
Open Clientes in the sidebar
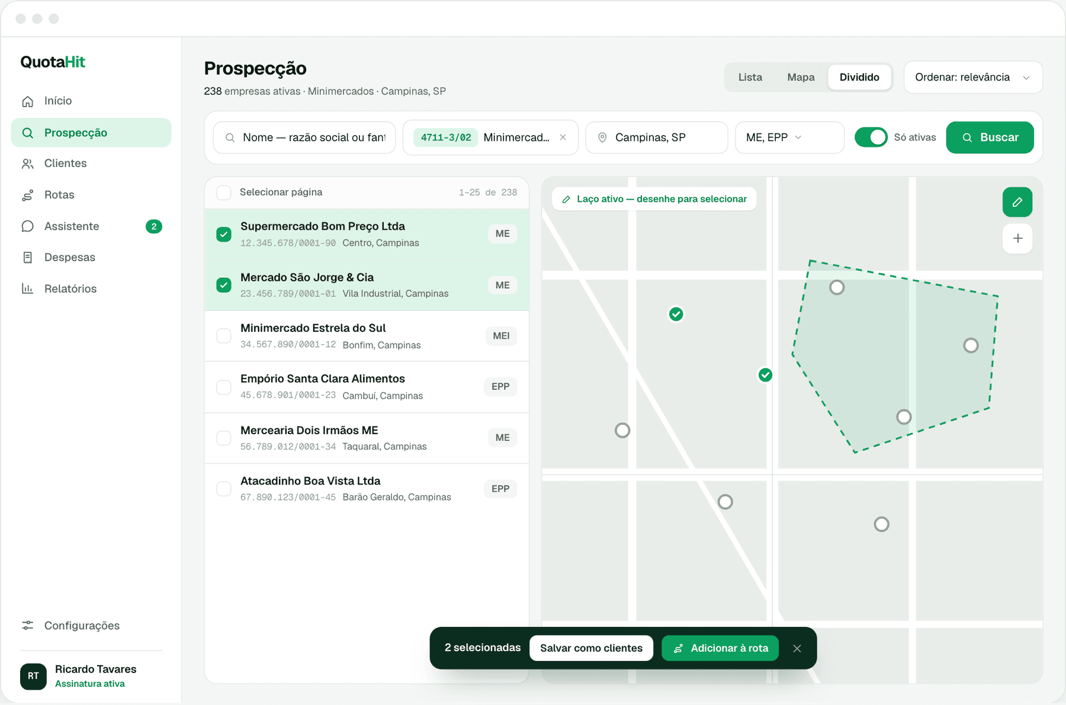tap(91, 164)
